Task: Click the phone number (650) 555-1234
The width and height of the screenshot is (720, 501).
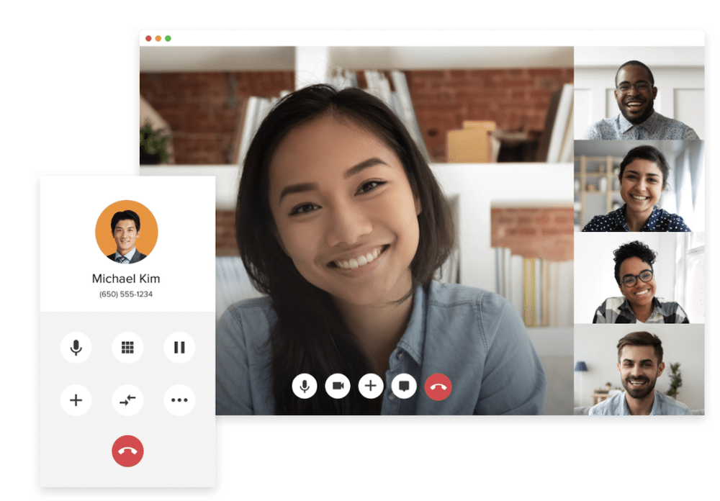Action: point(126,294)
